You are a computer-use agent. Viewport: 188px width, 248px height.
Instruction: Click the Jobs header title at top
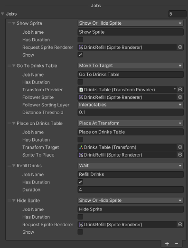point(96,6)
